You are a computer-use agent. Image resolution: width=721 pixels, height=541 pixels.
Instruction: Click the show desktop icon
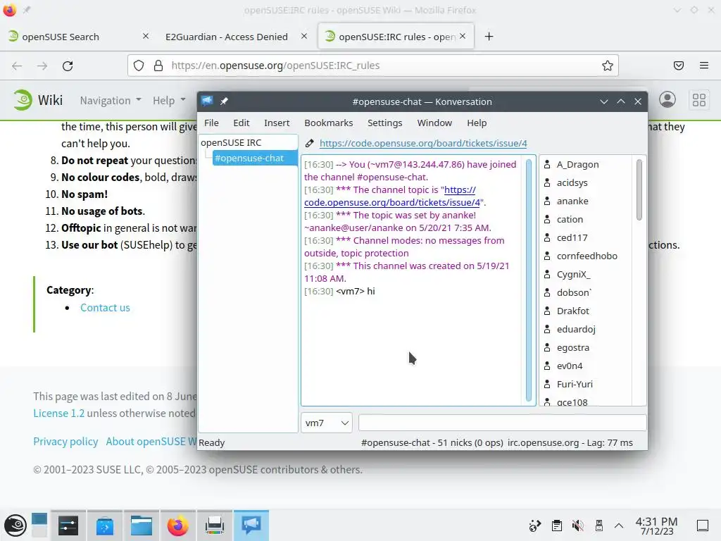click(x=703, y=526)
